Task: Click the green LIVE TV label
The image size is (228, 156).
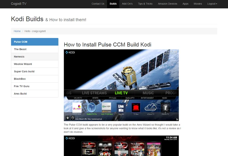Action: (121, 93)
